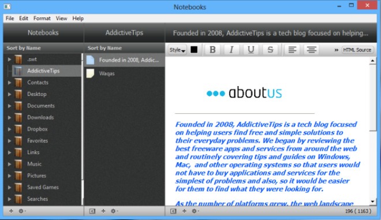
Task: Open the Founded in 2008, Addic... note
Action: 125,60
